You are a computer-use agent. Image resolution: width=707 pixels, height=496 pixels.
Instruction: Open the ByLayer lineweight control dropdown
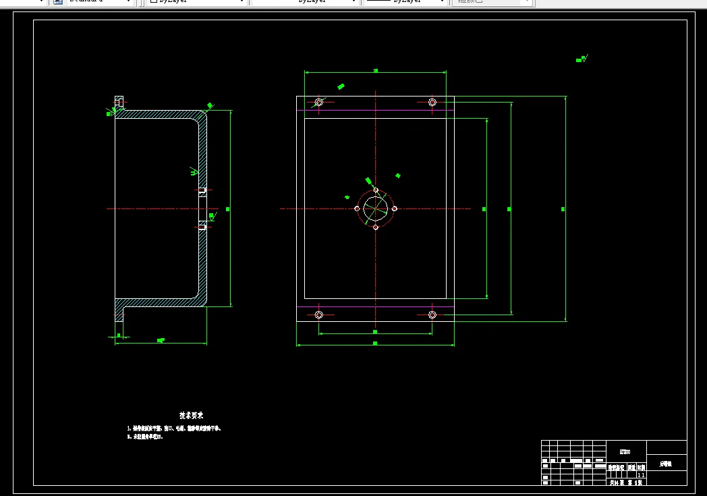pos(405,1)
